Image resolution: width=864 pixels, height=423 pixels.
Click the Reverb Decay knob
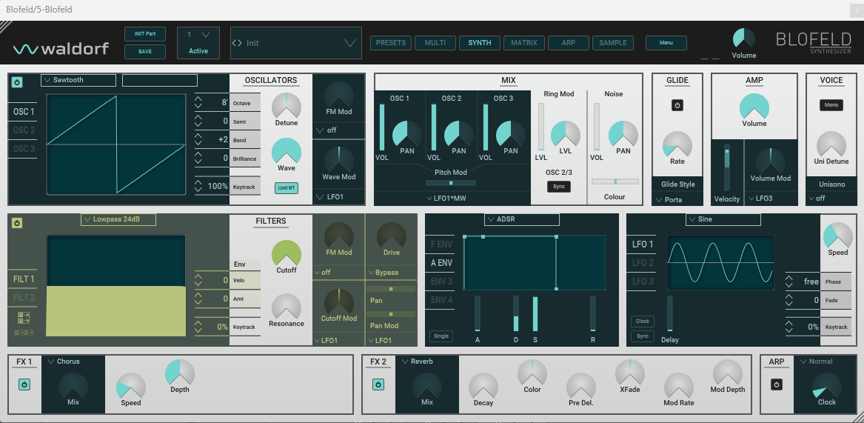(x=483, y=386)
